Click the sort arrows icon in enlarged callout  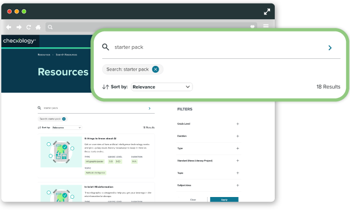(106, 87)
